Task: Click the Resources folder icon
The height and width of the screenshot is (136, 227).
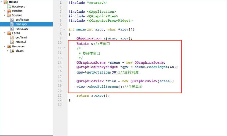Action: [9, 47]
